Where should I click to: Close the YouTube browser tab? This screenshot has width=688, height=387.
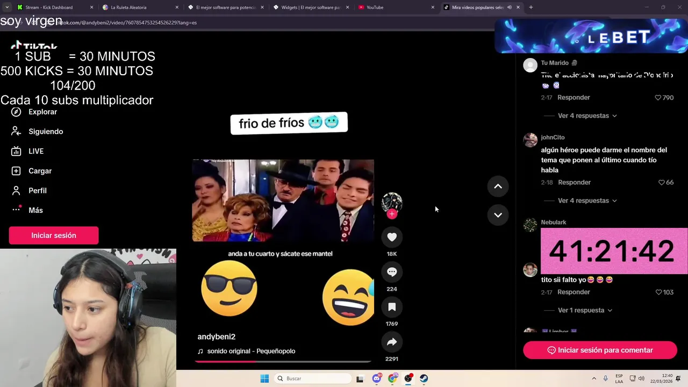pyautogui.click(x=433, y=8)
